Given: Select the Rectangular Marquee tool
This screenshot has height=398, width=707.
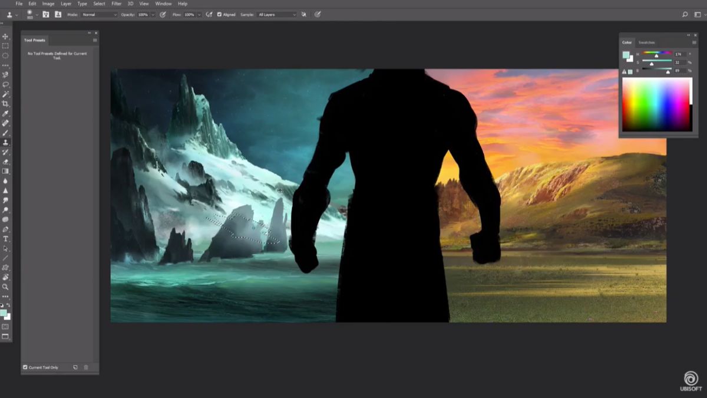Looking at the screenshot, I should pos(5,46).
